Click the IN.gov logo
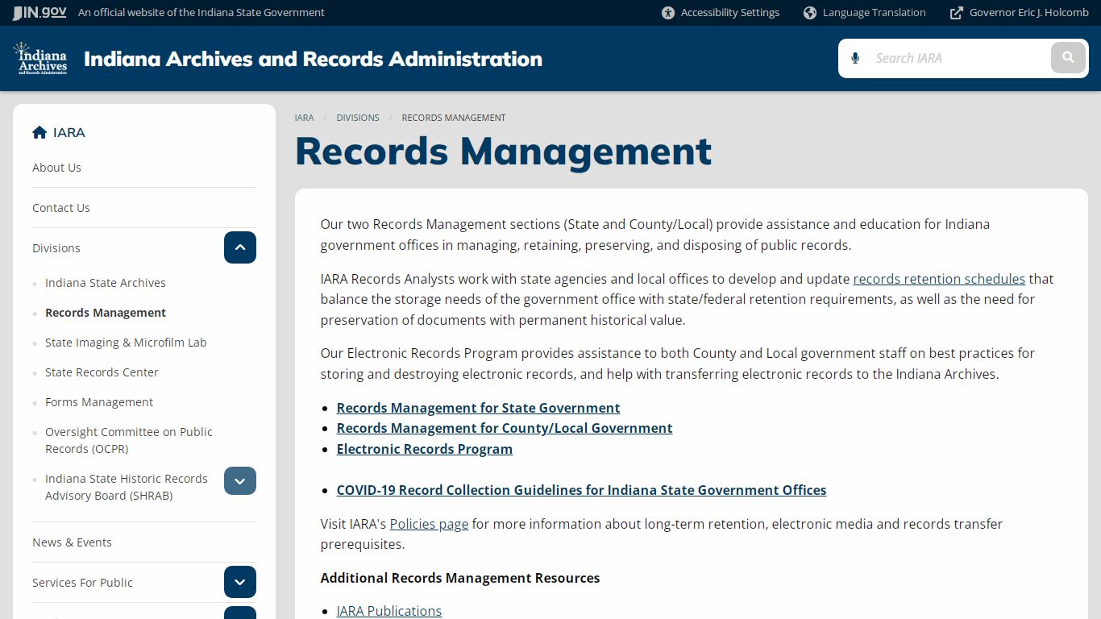Viewport: 1101px width, 619px height. click(39, 13)
